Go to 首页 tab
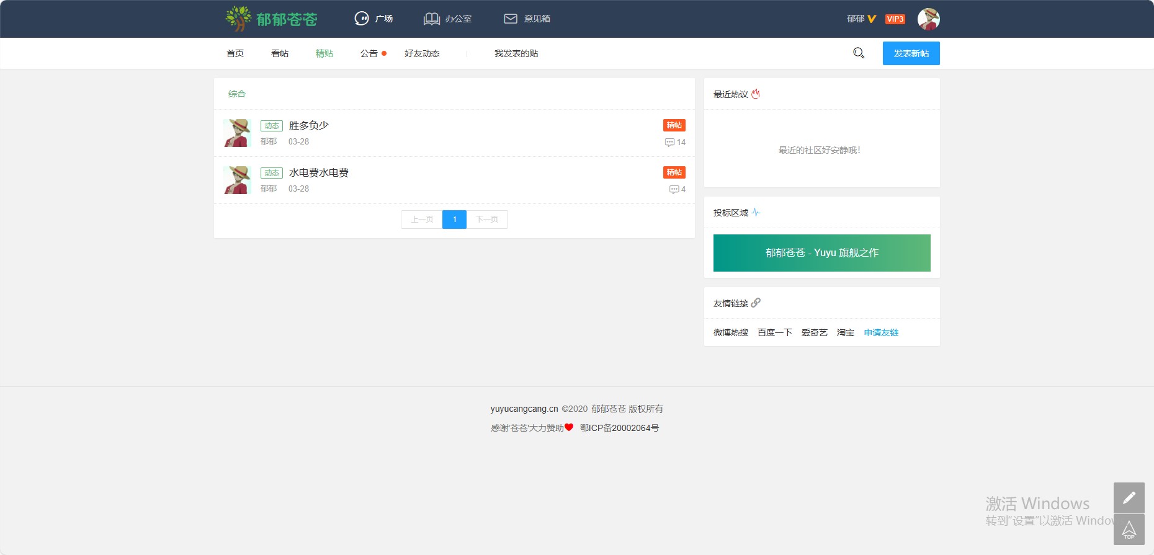The height and width of the screenshot is (555, 1154). point(235,53)
